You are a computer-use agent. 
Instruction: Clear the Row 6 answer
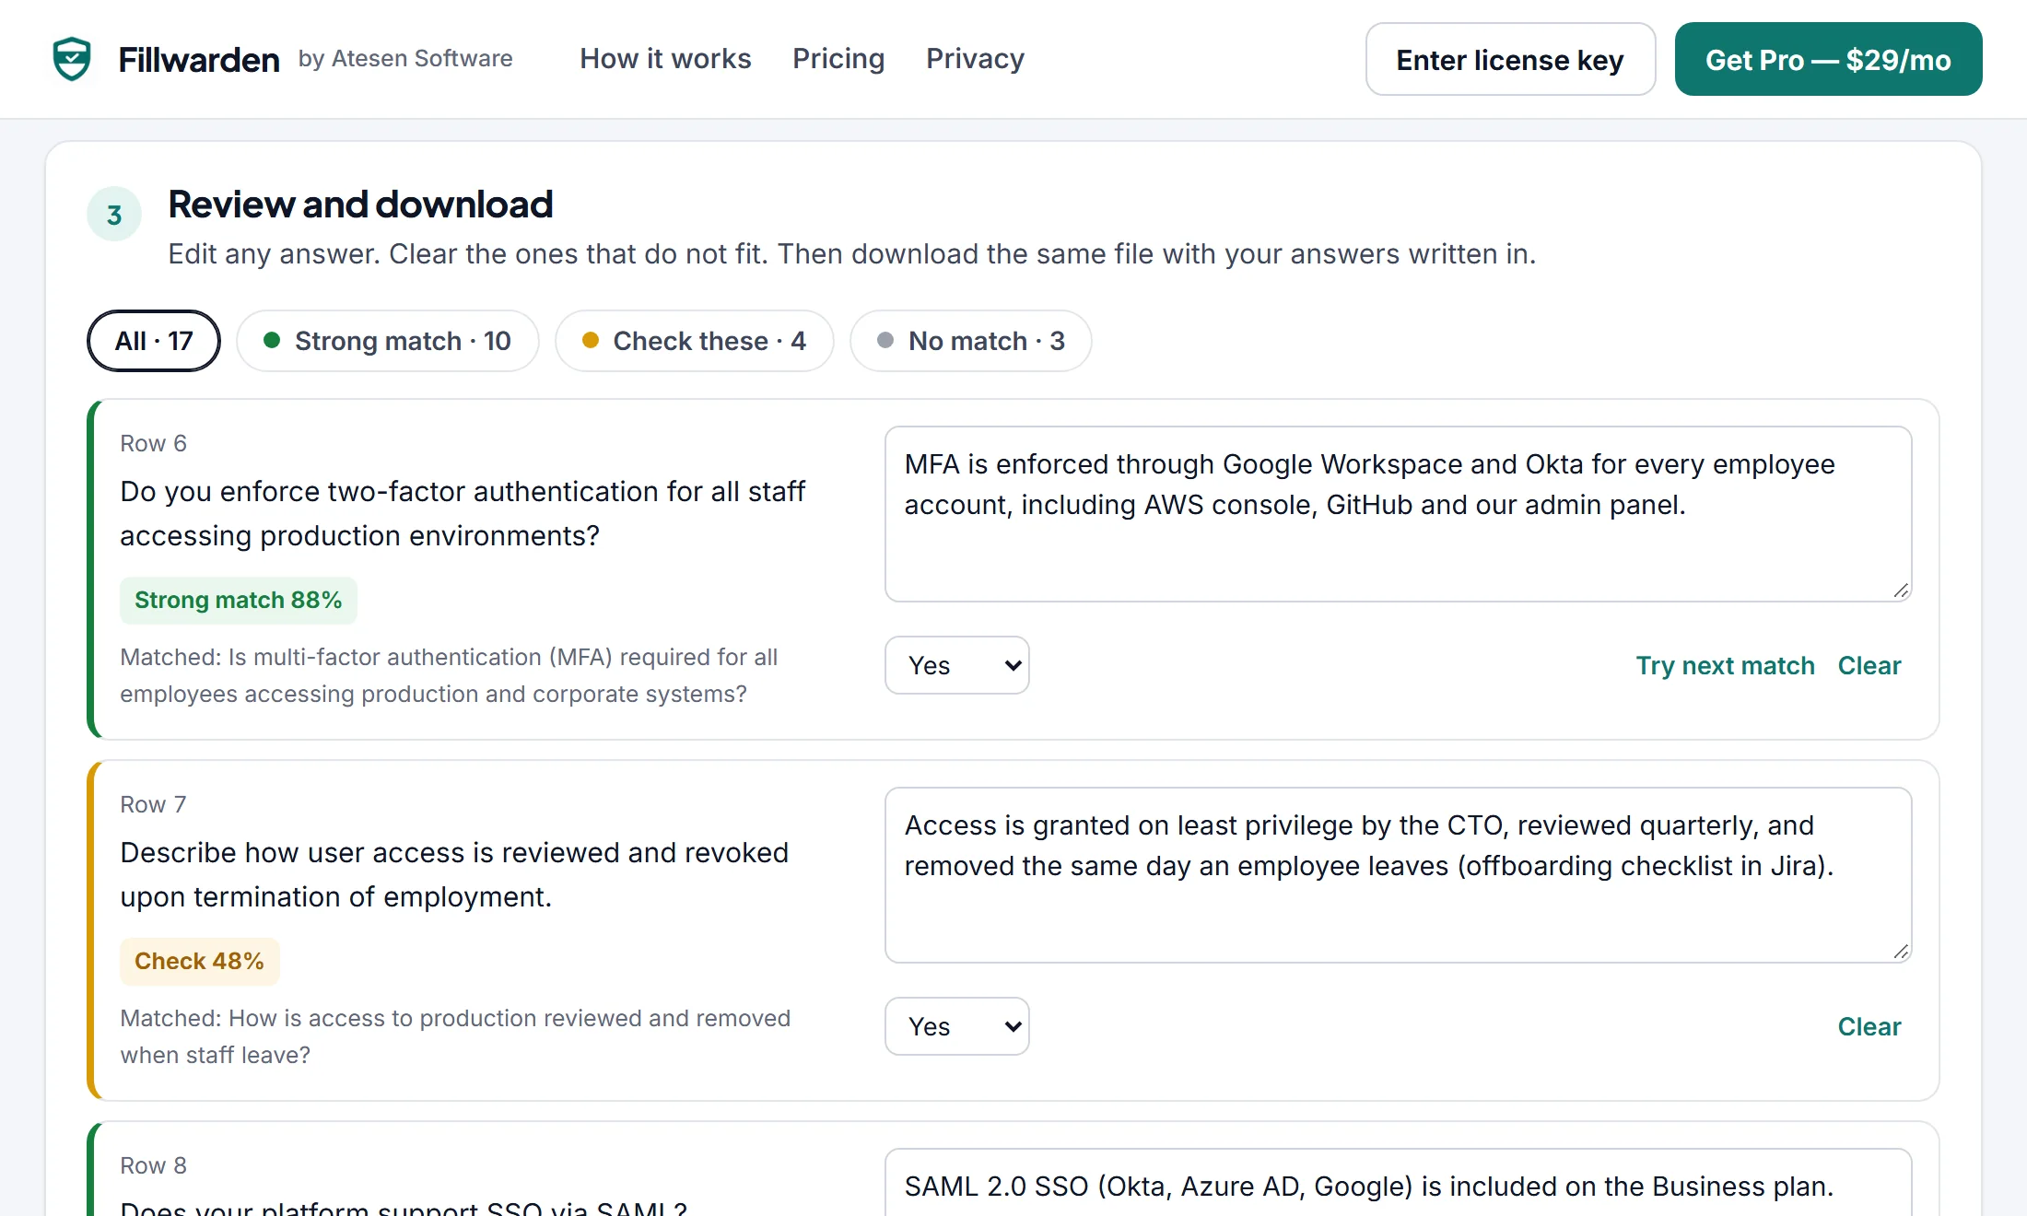point(1869,665)
